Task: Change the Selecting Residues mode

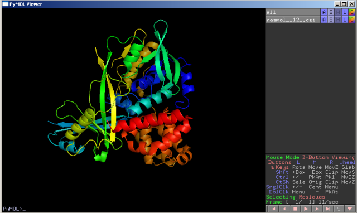Action: click(296, 197)
